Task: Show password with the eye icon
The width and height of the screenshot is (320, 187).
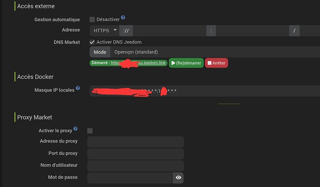Action: pyautogui.click(x=179, y=178)
